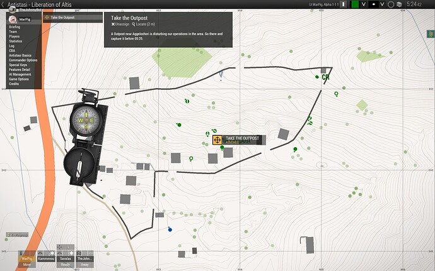This screenshot has width=435, height=271.
Task: Click the green CR marker on map
Action: (325, 77)
